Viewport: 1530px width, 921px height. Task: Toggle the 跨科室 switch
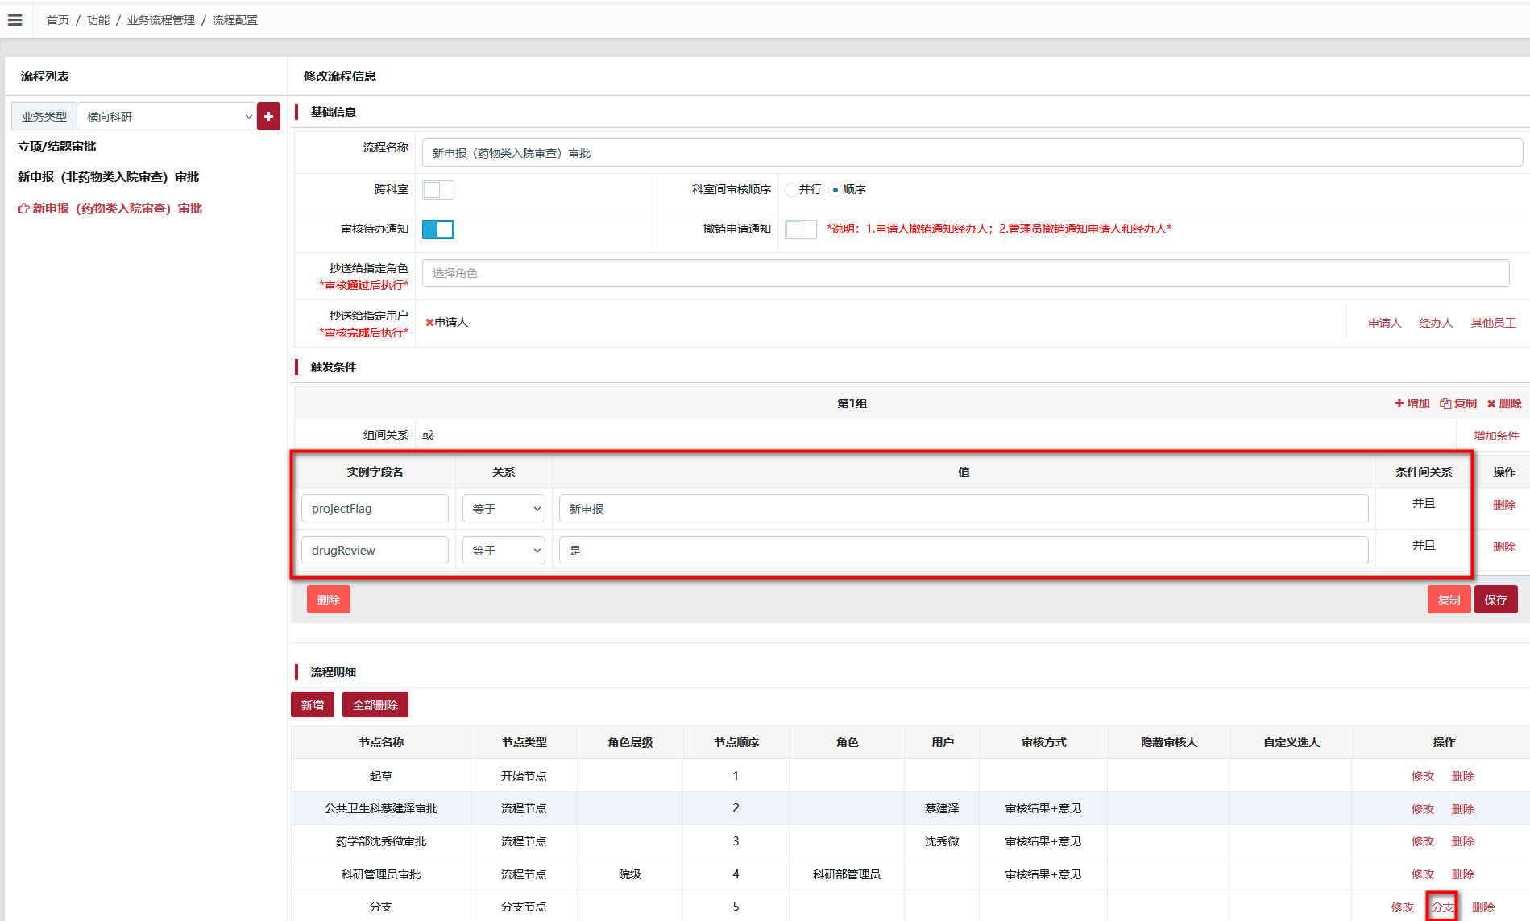(x=438, y=190)
